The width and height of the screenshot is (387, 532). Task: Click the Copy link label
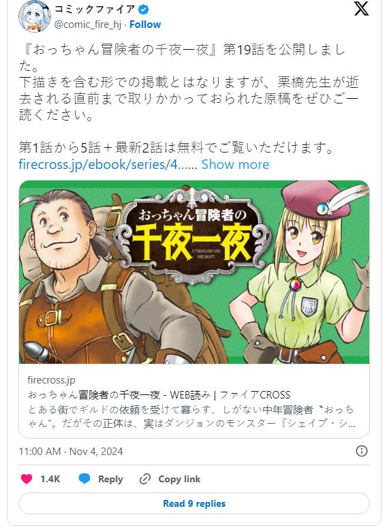click(179, 479)
